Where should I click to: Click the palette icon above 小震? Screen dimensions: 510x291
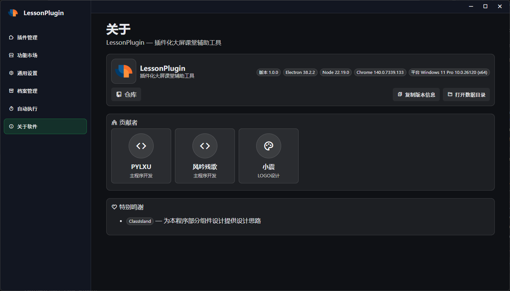click(269, 146)
